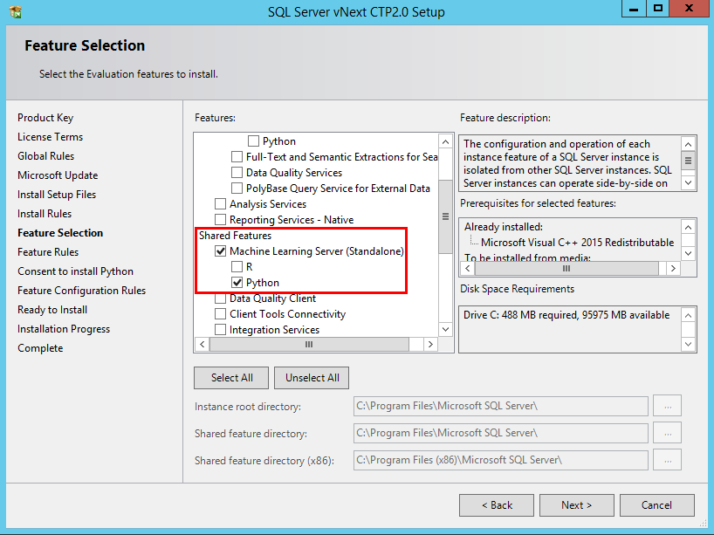
Task: Click the Next button
Action: pyautogui.click(x=576, y=505)
